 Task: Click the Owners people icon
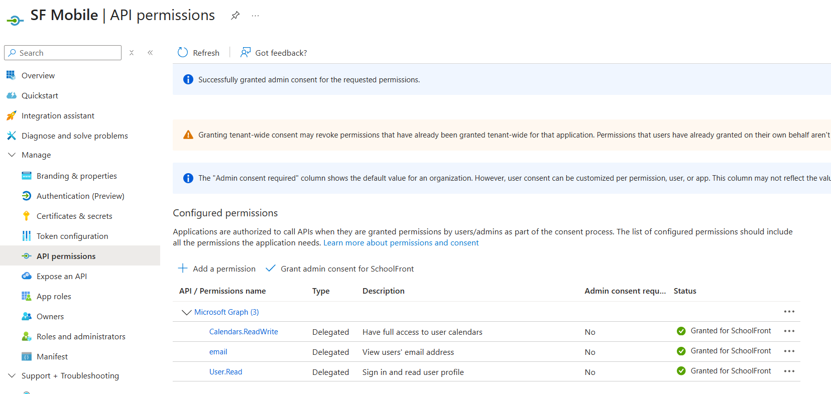click(27, 316)
